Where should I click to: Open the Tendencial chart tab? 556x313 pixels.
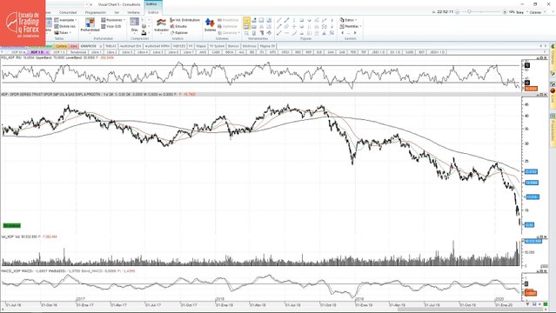coord(78,52)
